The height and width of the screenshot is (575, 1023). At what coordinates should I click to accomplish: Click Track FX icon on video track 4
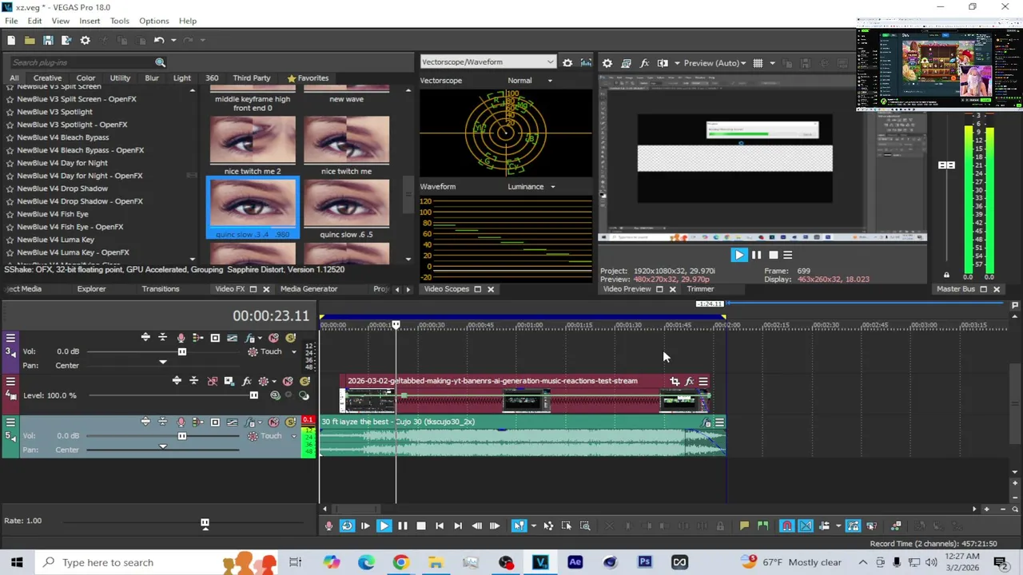(246, 381)
